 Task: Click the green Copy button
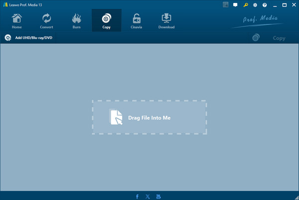pyautogui.click(x=269, y=38)
